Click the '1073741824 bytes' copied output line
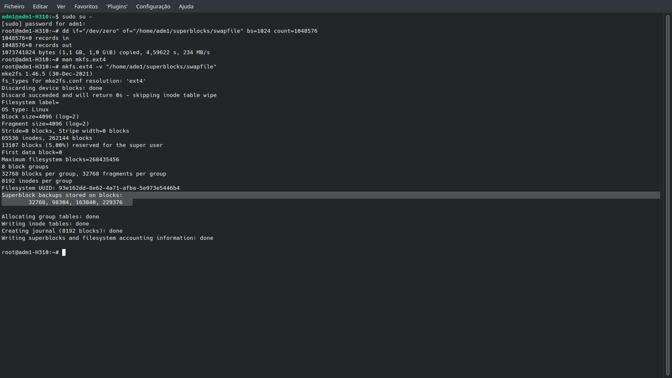The image size is (672, 378). coord(105,52)
